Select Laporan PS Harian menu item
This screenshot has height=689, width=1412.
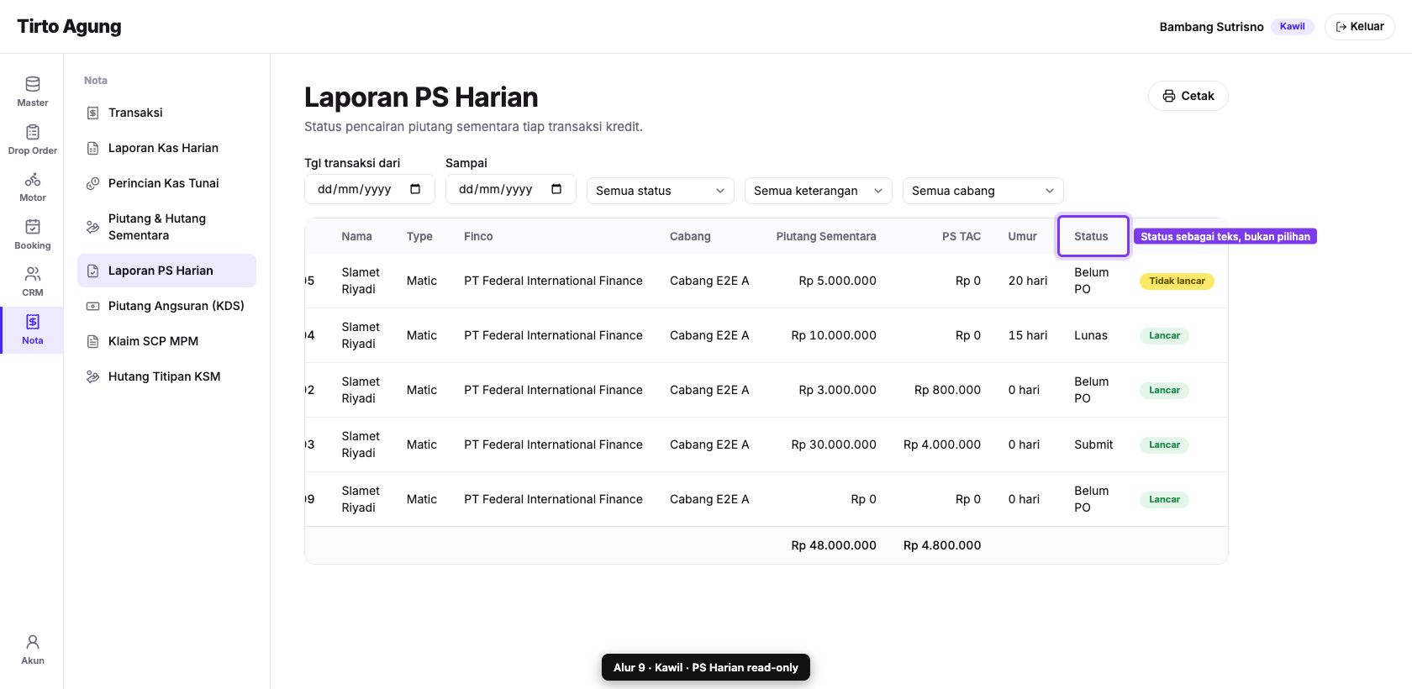point(166,271)
